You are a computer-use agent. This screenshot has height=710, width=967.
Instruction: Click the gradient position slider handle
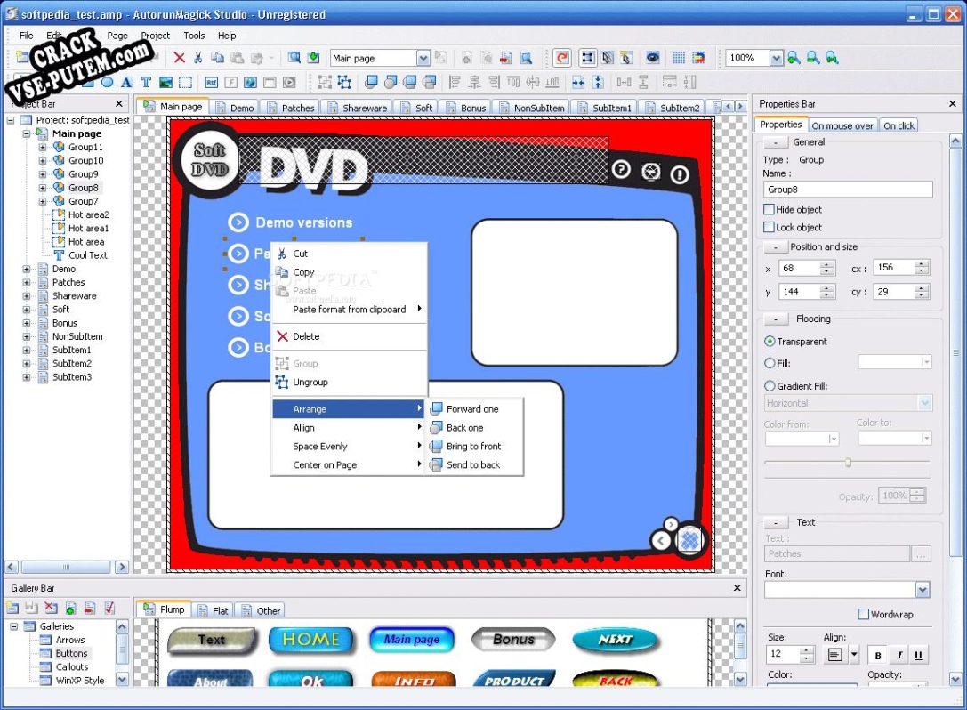[848, 462]
